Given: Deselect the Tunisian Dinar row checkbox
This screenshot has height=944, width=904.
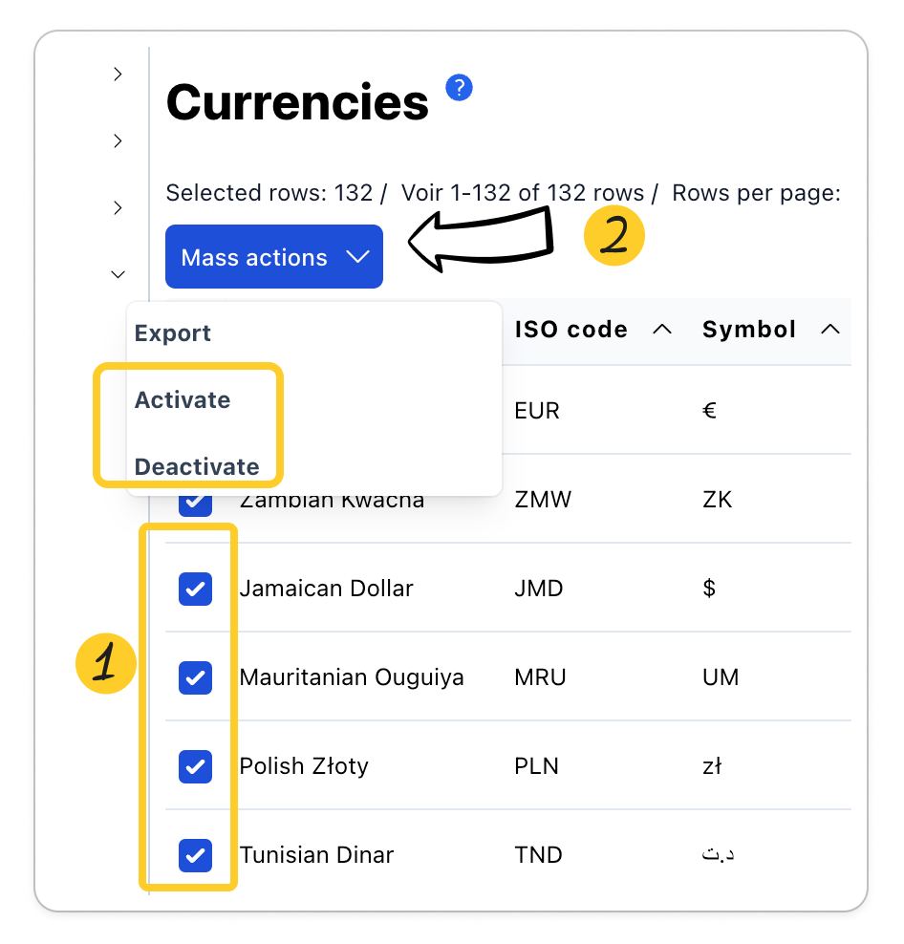Looking at the screenshot, I should coord(195,855).
